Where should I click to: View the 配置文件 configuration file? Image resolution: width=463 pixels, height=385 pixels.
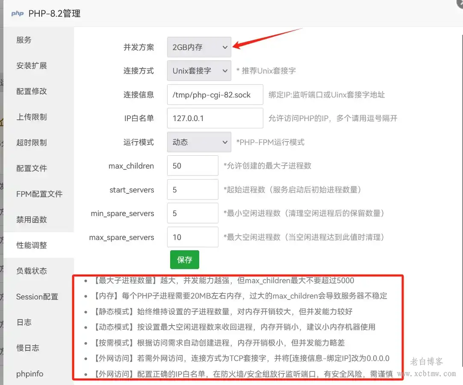[x=32, y=168]
